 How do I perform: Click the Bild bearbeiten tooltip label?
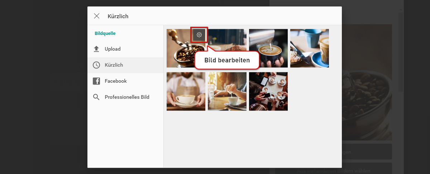coord(227,60)
